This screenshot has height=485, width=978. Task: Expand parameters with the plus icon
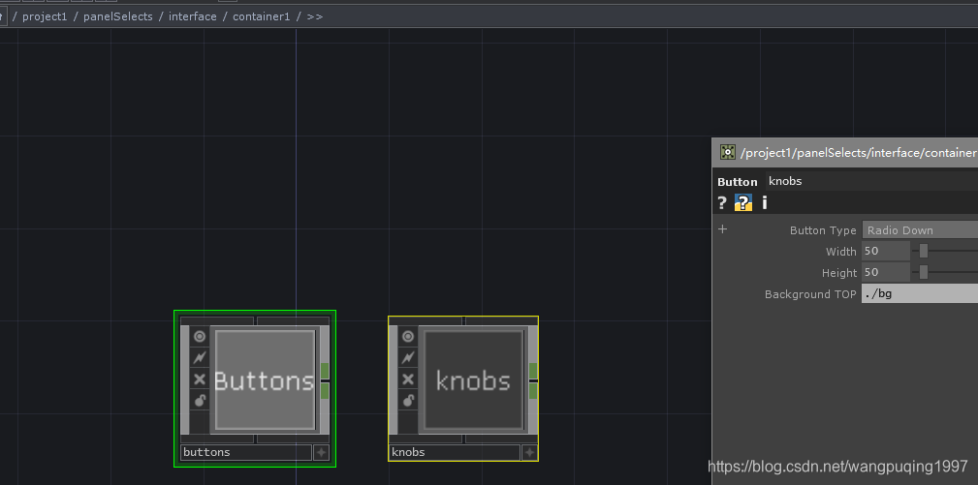pos(723,229)
